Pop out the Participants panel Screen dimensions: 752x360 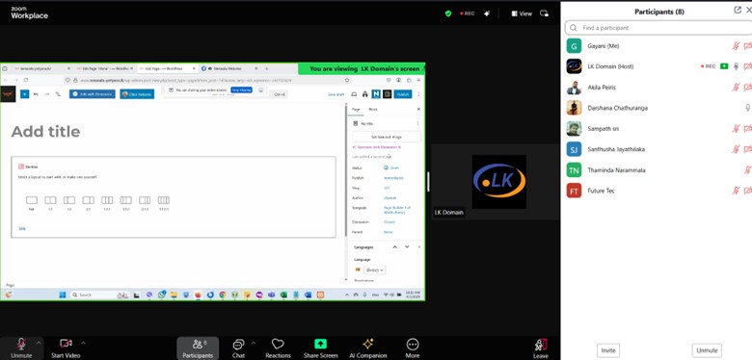(x=738, y=11)
